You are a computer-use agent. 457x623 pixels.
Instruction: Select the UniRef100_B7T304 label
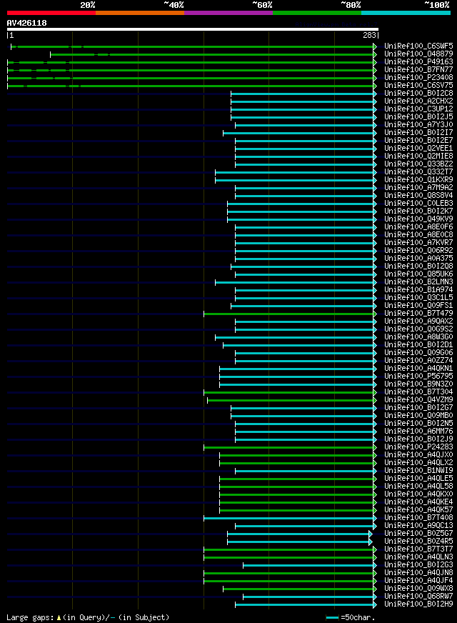coord(418,392)
